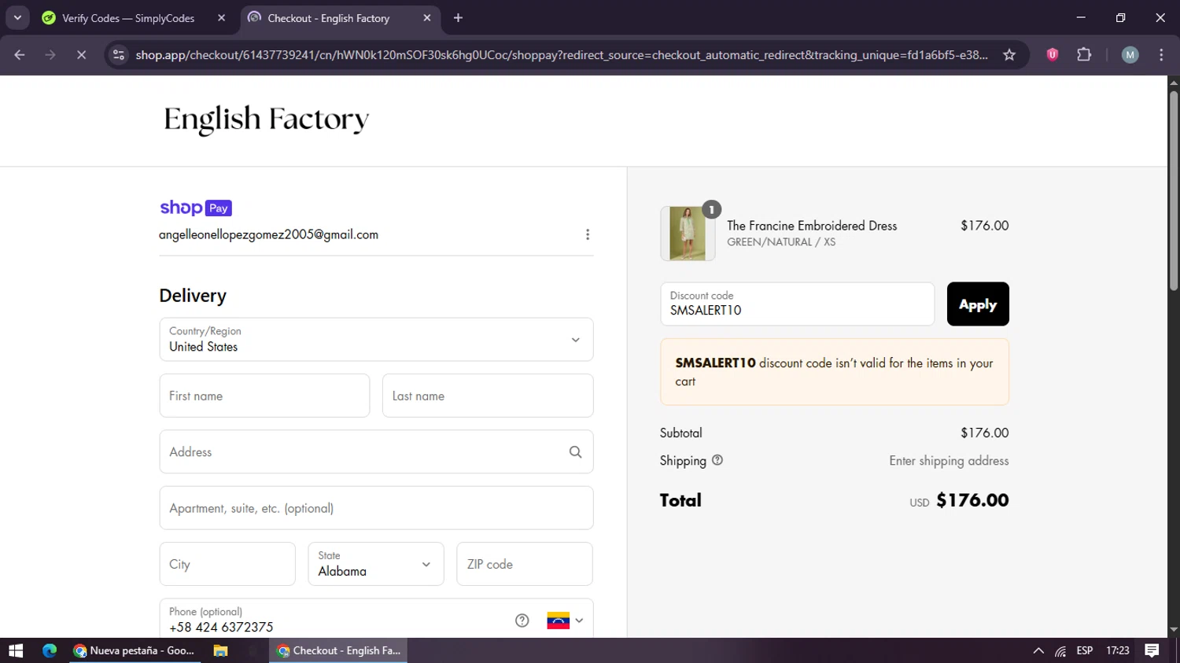Go forward in browser history
This screenshot has width=1180, height=663.
click(x=50, y=55)
